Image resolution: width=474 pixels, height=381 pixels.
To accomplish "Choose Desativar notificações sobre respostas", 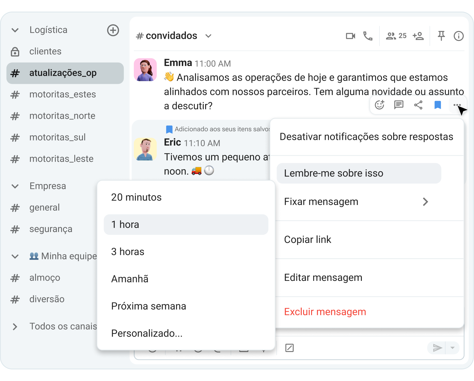I will 367,137.
